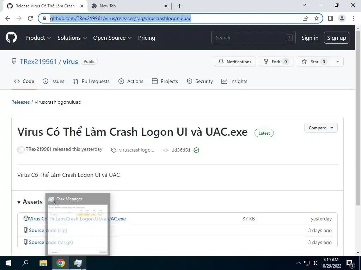Open the notification center icon

[x=350, y=263]
